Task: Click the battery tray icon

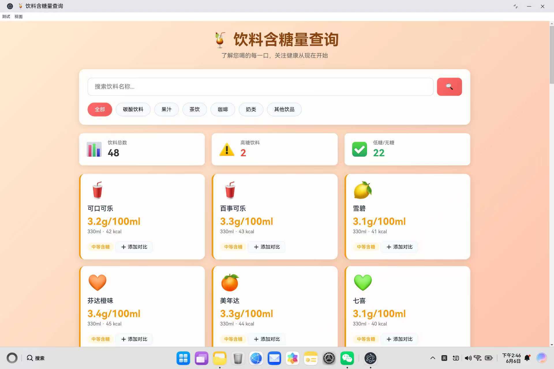Action: [x=489, y=358]
